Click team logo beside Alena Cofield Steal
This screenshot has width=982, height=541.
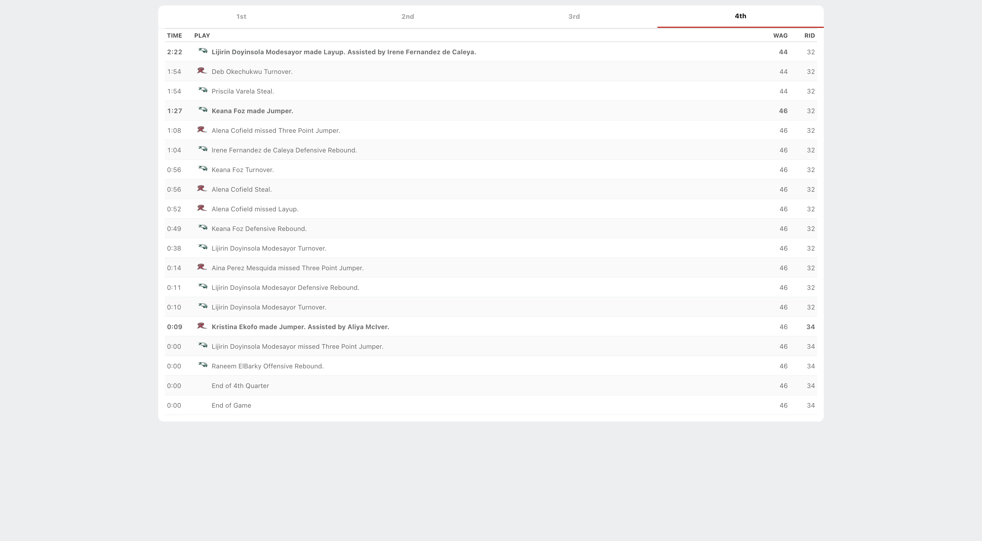click(x=202, y=189)
